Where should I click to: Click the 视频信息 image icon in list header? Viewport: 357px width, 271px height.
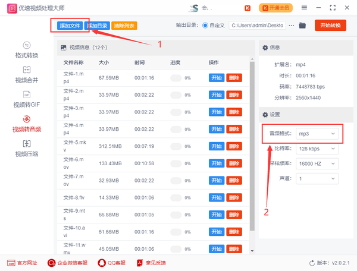coord(64,48)
